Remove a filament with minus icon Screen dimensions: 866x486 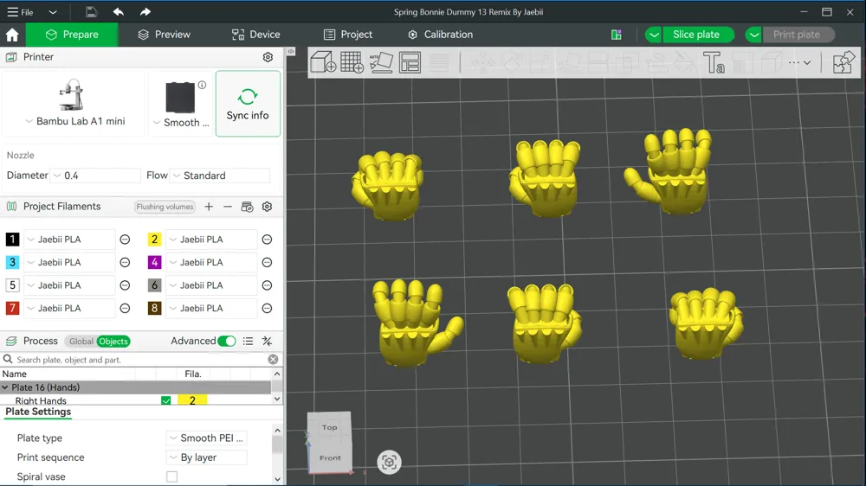pos(228,207)
